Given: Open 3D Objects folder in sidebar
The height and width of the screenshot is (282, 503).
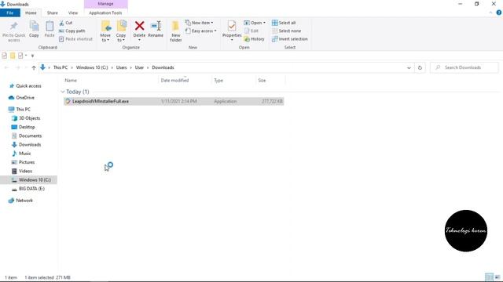Looking at the screenshot, I should [26, 118].
